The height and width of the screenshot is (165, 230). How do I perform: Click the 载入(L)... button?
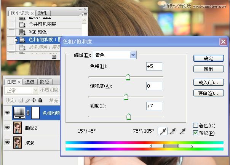point(208,82)
